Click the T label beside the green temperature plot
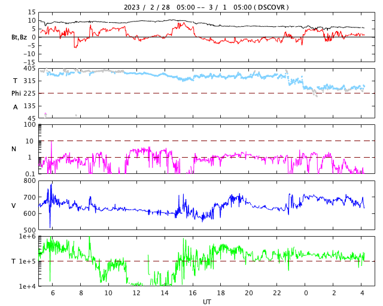 click(13, 261)
